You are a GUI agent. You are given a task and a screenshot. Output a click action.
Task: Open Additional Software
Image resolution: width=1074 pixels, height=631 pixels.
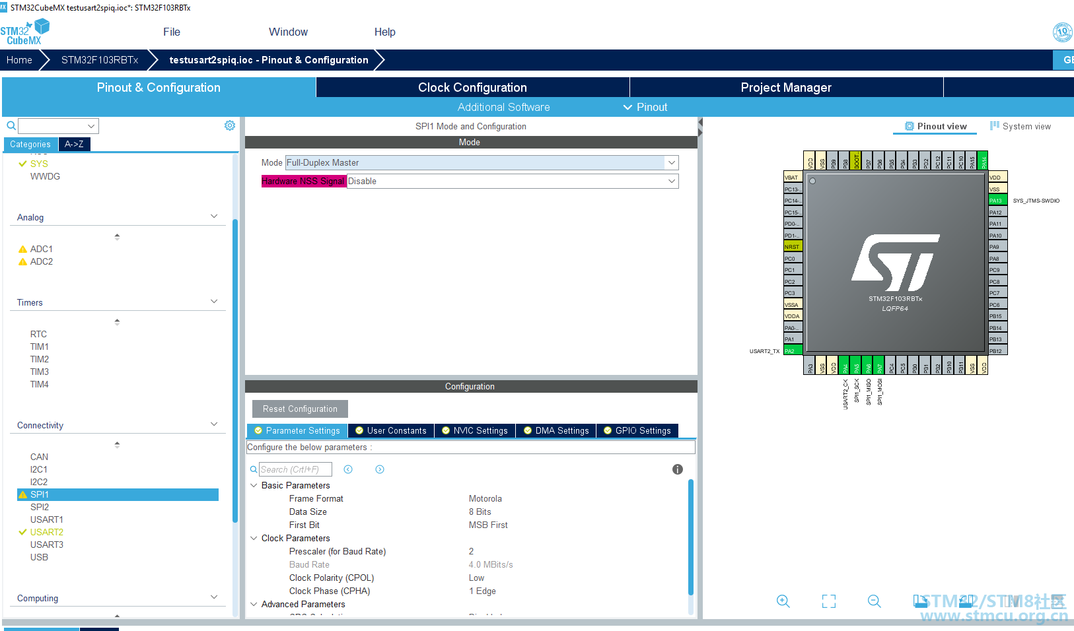503,107
